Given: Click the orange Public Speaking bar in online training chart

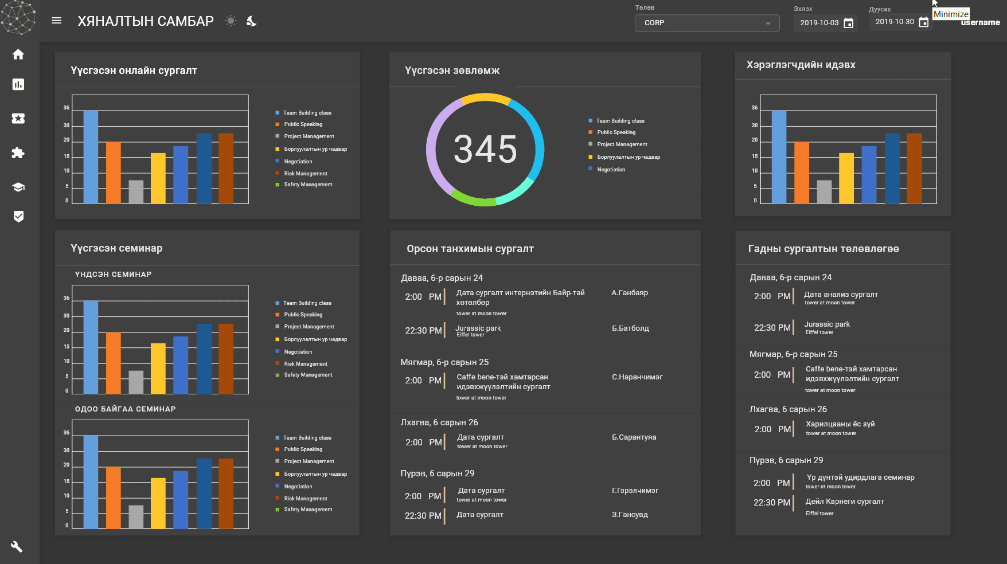Looking at the screenshot, I should pyautogui.click(x=114, y=173).
